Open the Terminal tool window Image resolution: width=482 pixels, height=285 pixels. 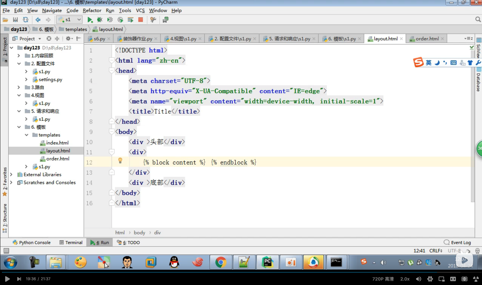71,242
